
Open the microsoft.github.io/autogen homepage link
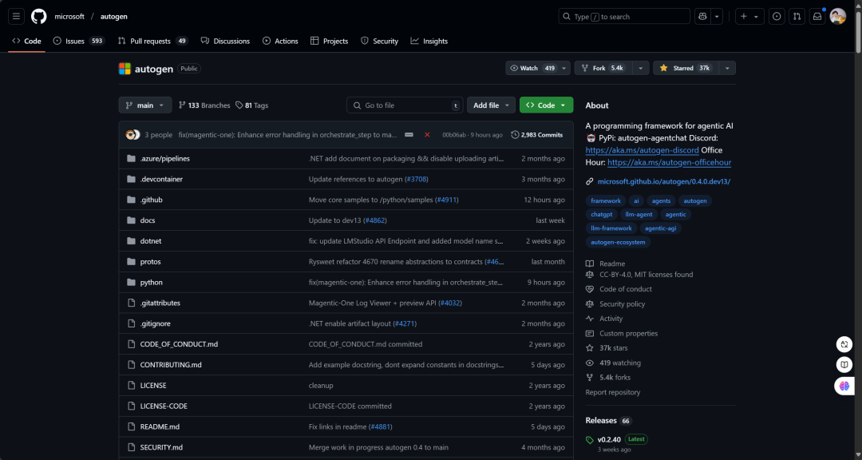664,181
